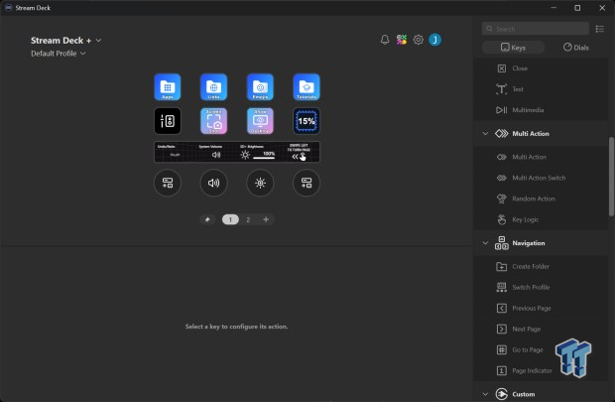Select the 15% CPU usage key
The image size is (615, 402).
point(307,121)
